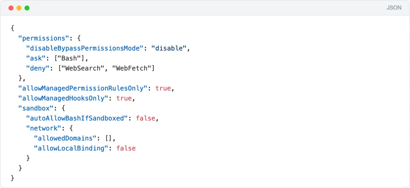The height and width of the screenshot is (188, 410).
Task: Click false value after allowLocalBinding
Action: tap(126, 148)
